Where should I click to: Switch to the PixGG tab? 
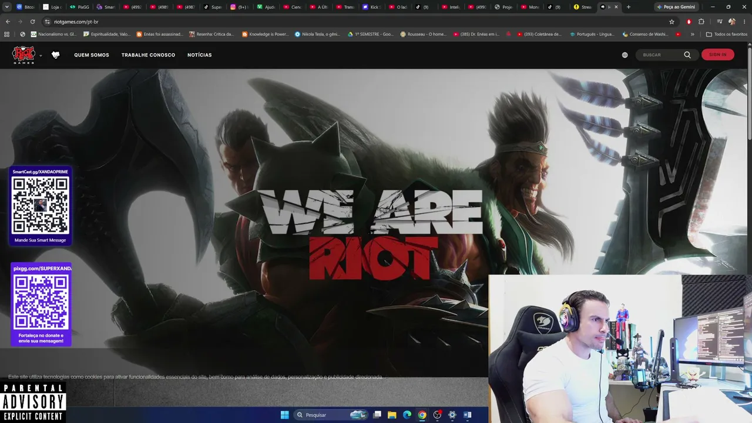[x=79, y=7]
